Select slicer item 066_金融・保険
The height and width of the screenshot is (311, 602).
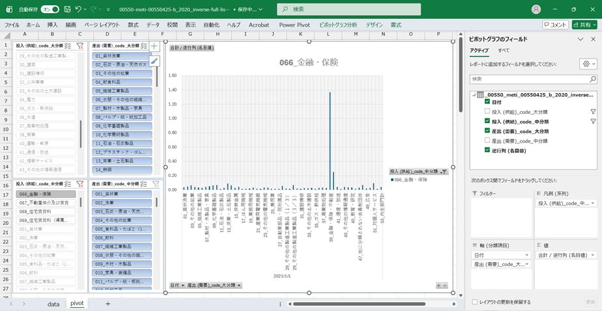pyautogui.click(x=46, y=194)
